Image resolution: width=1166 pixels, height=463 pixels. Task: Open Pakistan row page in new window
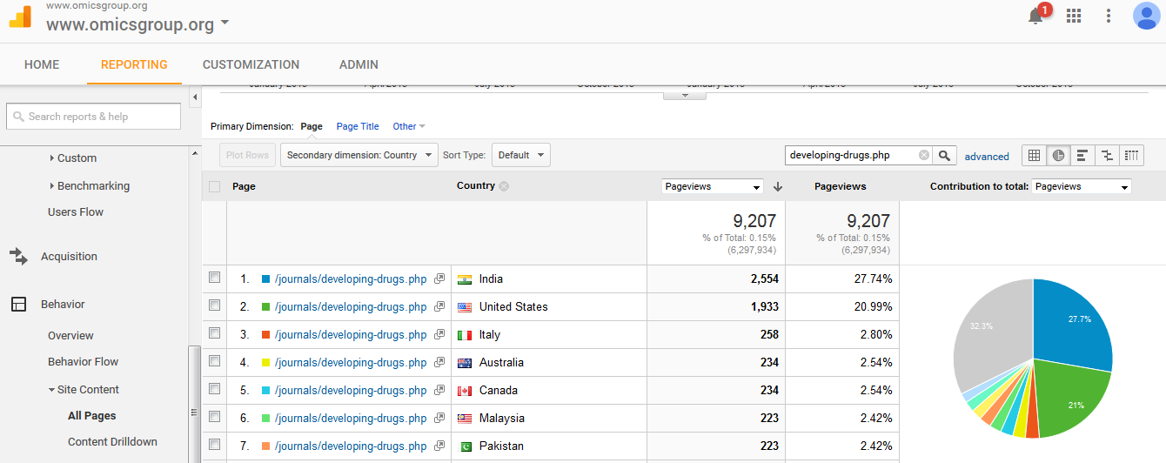tap(439, 446)
